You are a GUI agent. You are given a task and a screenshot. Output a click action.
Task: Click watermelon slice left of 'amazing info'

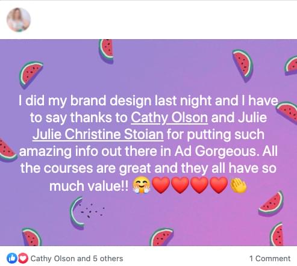(x=7, y=150)
